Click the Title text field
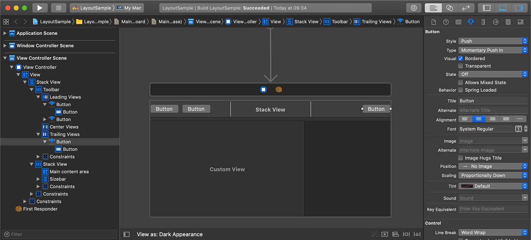The width and height of the screenshot is (531, 240). [493, 101]
